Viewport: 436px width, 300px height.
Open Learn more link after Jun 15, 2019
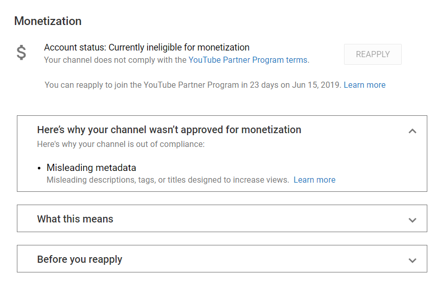[364, 85]
